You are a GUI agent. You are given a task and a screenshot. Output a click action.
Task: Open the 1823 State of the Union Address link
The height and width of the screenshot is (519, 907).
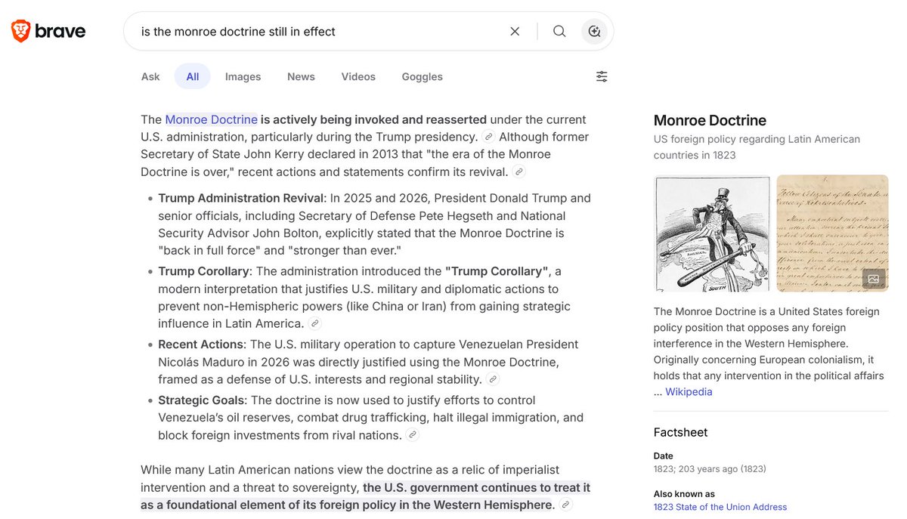[720, 507]
